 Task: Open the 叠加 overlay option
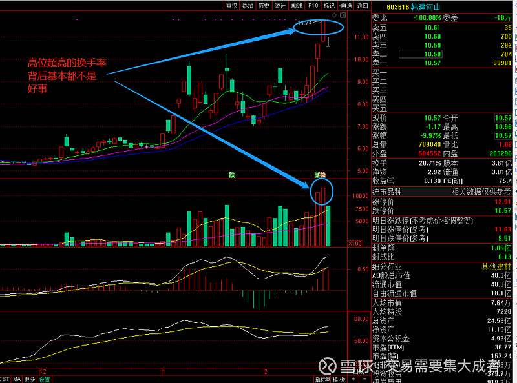tap(248, 5)
